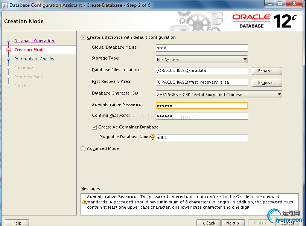The image size is (306, 226).
Task: Select Create a database with default configuration
Action: click(83, 38)
